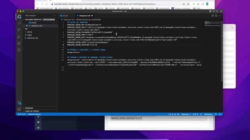The width and height of the screenshot is (250, 140).
Task: Click the unsaved dot on the restaurar.md tab
Action: click(92, 16)
